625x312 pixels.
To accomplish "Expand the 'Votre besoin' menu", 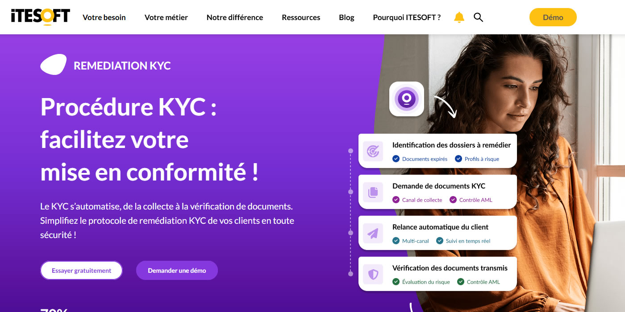I will (x=104, y=17).
